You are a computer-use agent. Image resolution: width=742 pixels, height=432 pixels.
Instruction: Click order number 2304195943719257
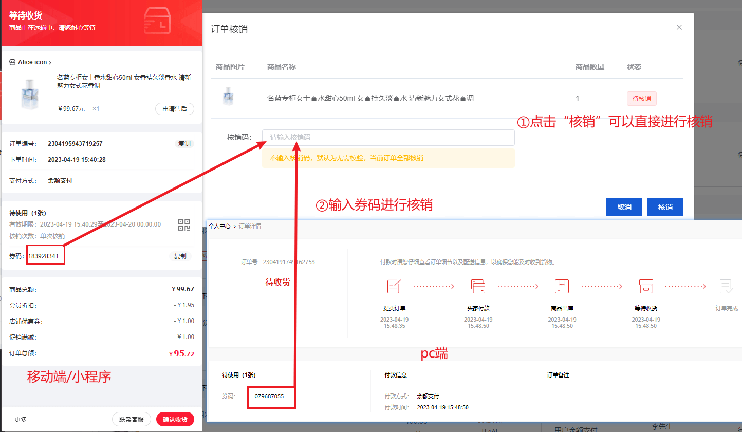tap(75, 144)
